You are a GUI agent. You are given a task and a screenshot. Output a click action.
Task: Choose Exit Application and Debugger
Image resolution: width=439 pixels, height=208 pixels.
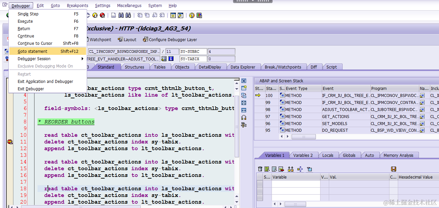click(48, 82)
